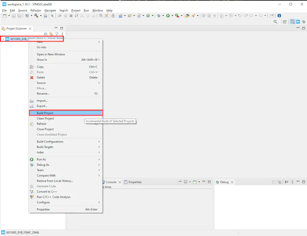Click the New file toolbar icon
Image resolution: width=307 pixels, height=236 pixels.
pyautogui.click(x=5, y=16)
